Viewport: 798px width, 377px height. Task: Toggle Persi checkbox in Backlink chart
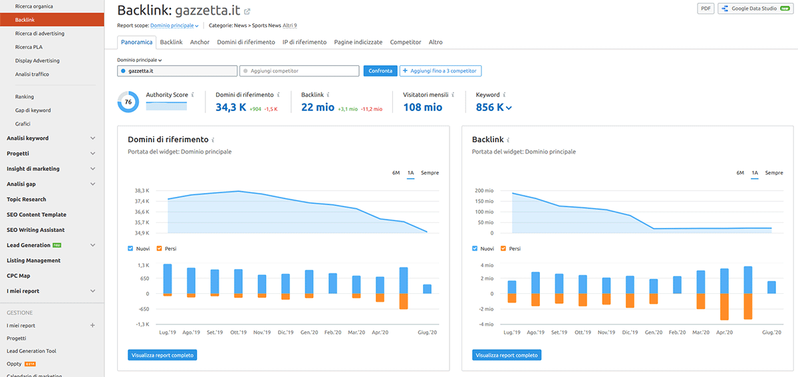point(503,249)
